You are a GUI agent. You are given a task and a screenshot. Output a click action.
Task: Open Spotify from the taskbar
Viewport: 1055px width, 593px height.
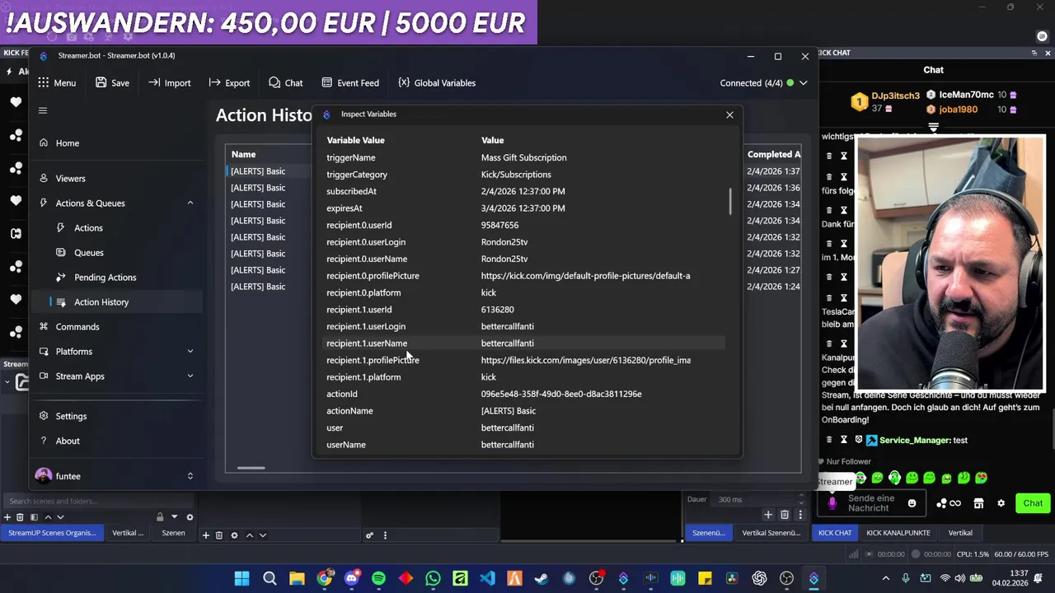point(378,578)
